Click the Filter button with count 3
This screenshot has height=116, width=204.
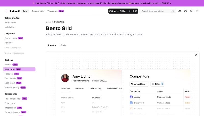pos(158,84)
